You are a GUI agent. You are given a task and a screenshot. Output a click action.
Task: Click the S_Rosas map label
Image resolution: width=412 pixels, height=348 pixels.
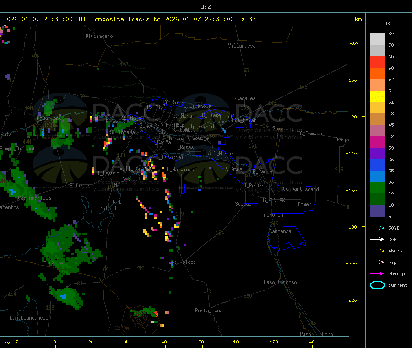tap(184, 147)
